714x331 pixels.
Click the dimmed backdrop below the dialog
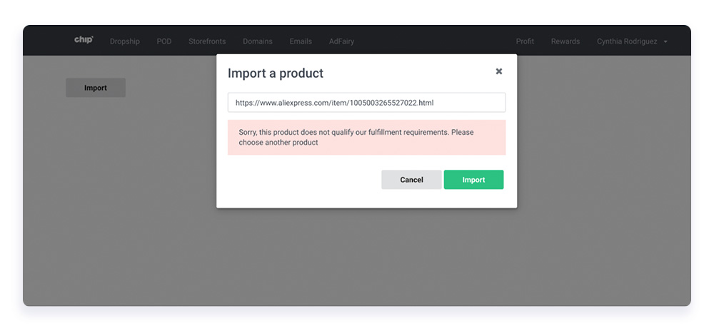click(357, 257)
